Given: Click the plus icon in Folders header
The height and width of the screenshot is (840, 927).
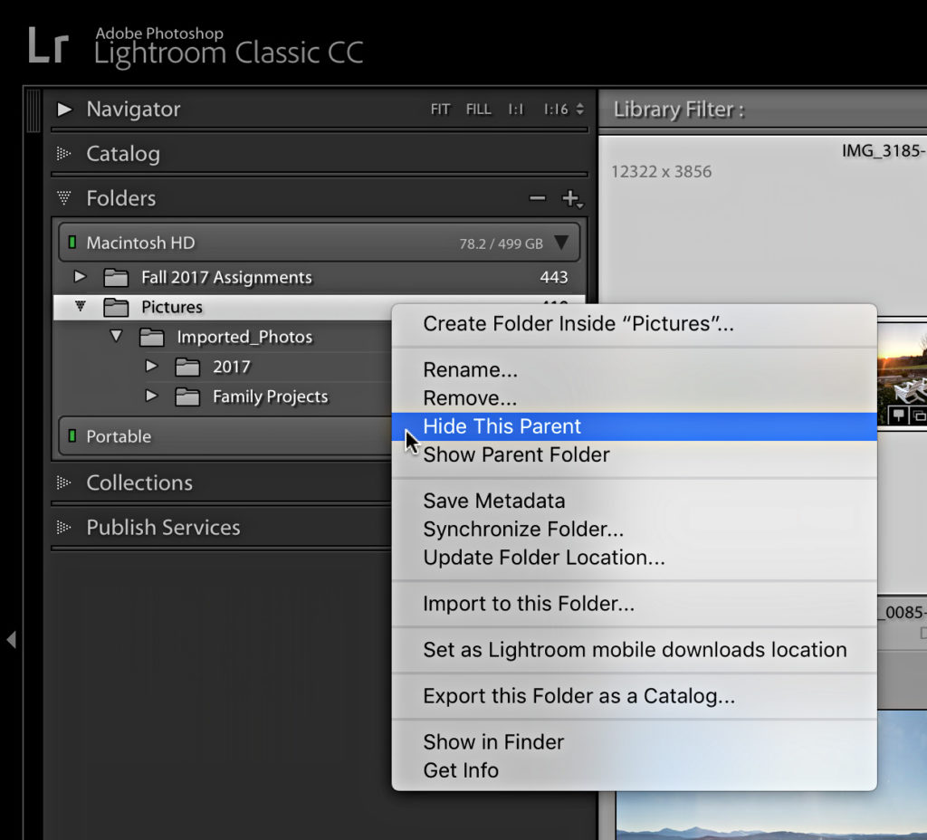Looking at the screenshot, I should [572, 198].
